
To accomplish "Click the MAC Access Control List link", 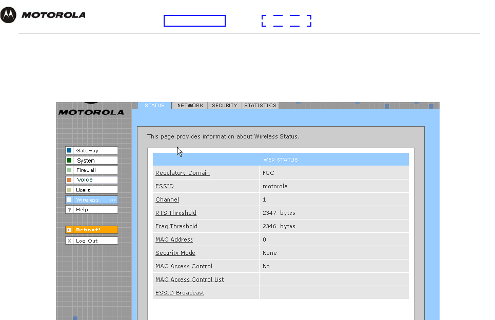I will tap(189, 279).
